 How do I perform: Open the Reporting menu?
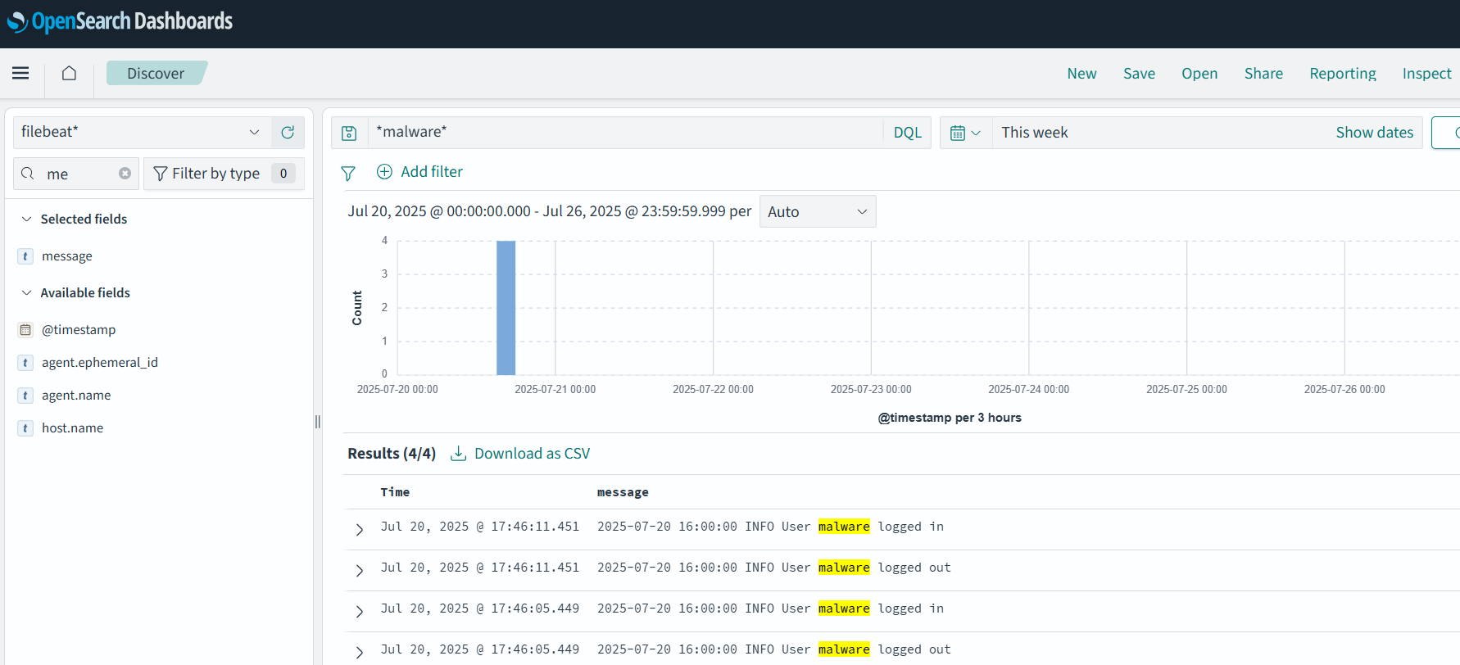click(x=1343, y=74)
